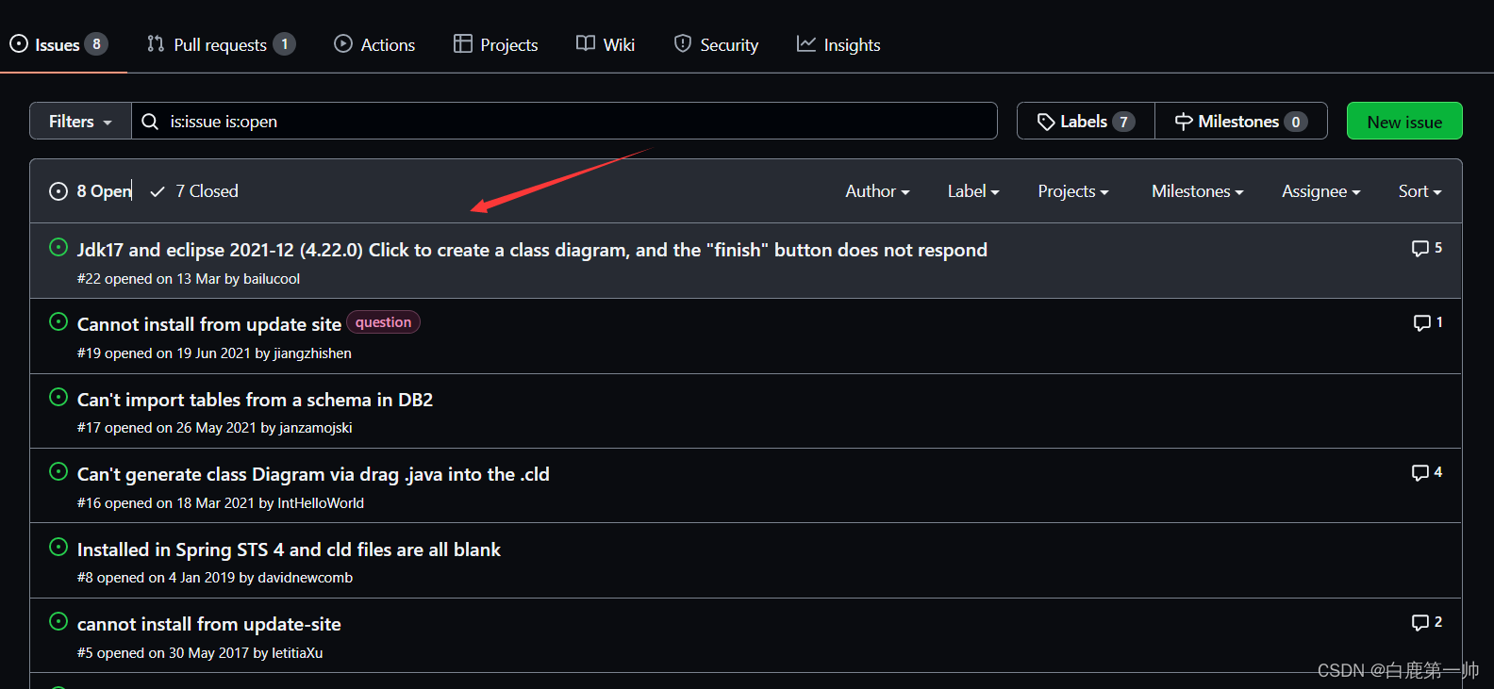View author bailucool's issues
Viewport: 1494px width, 689px height.
(272, 279)
